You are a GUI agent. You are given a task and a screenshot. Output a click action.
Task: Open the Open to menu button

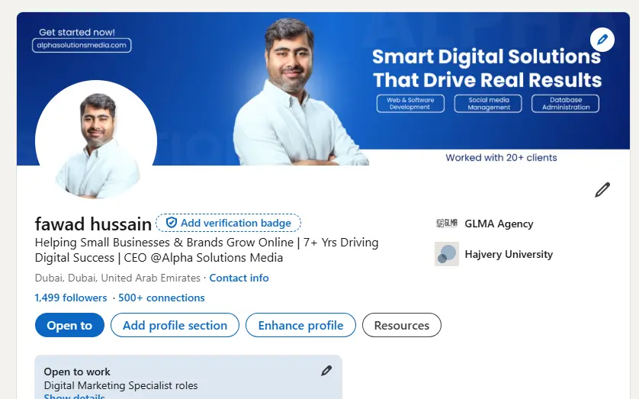(69, 325)
